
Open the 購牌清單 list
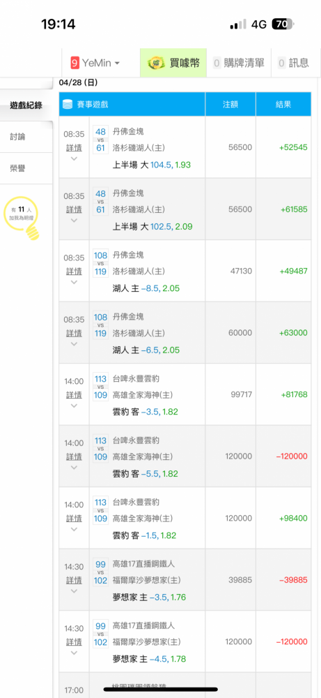click(239, 64)
